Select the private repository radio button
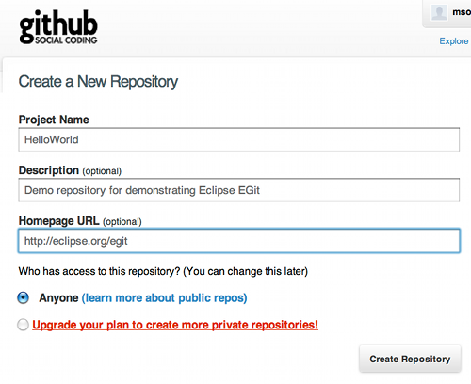Screen dimensions: 471x384 point(23,325)
